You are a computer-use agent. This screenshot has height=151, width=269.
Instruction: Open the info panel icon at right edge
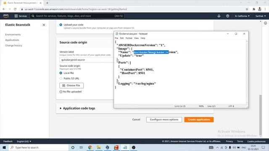click(x=265, y=23)
